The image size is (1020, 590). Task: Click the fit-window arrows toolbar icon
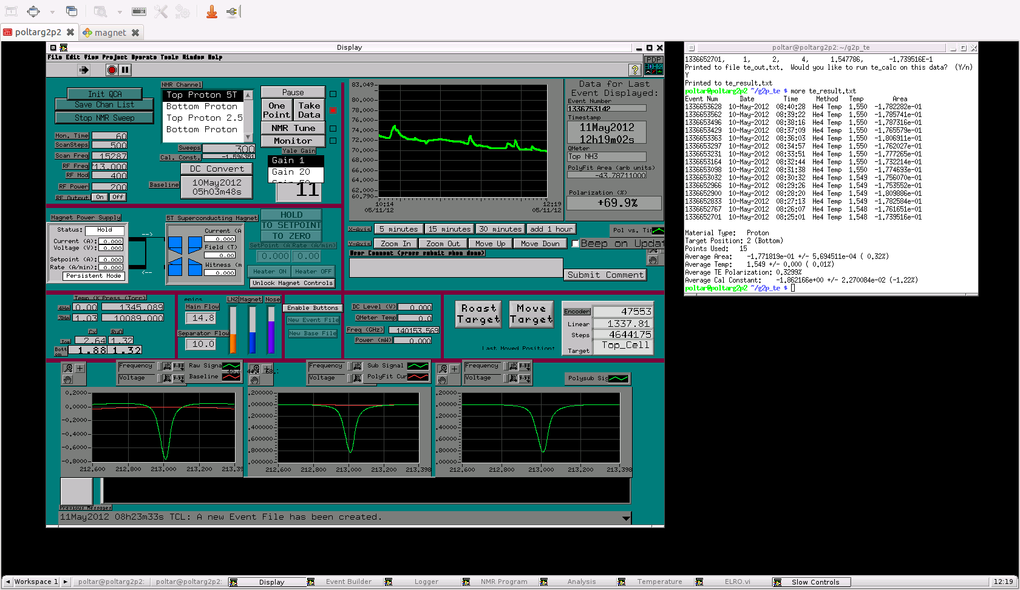(33, 11)
